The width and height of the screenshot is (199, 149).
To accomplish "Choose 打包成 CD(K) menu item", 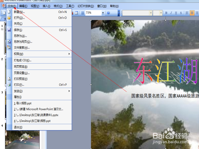I will 39,60.
